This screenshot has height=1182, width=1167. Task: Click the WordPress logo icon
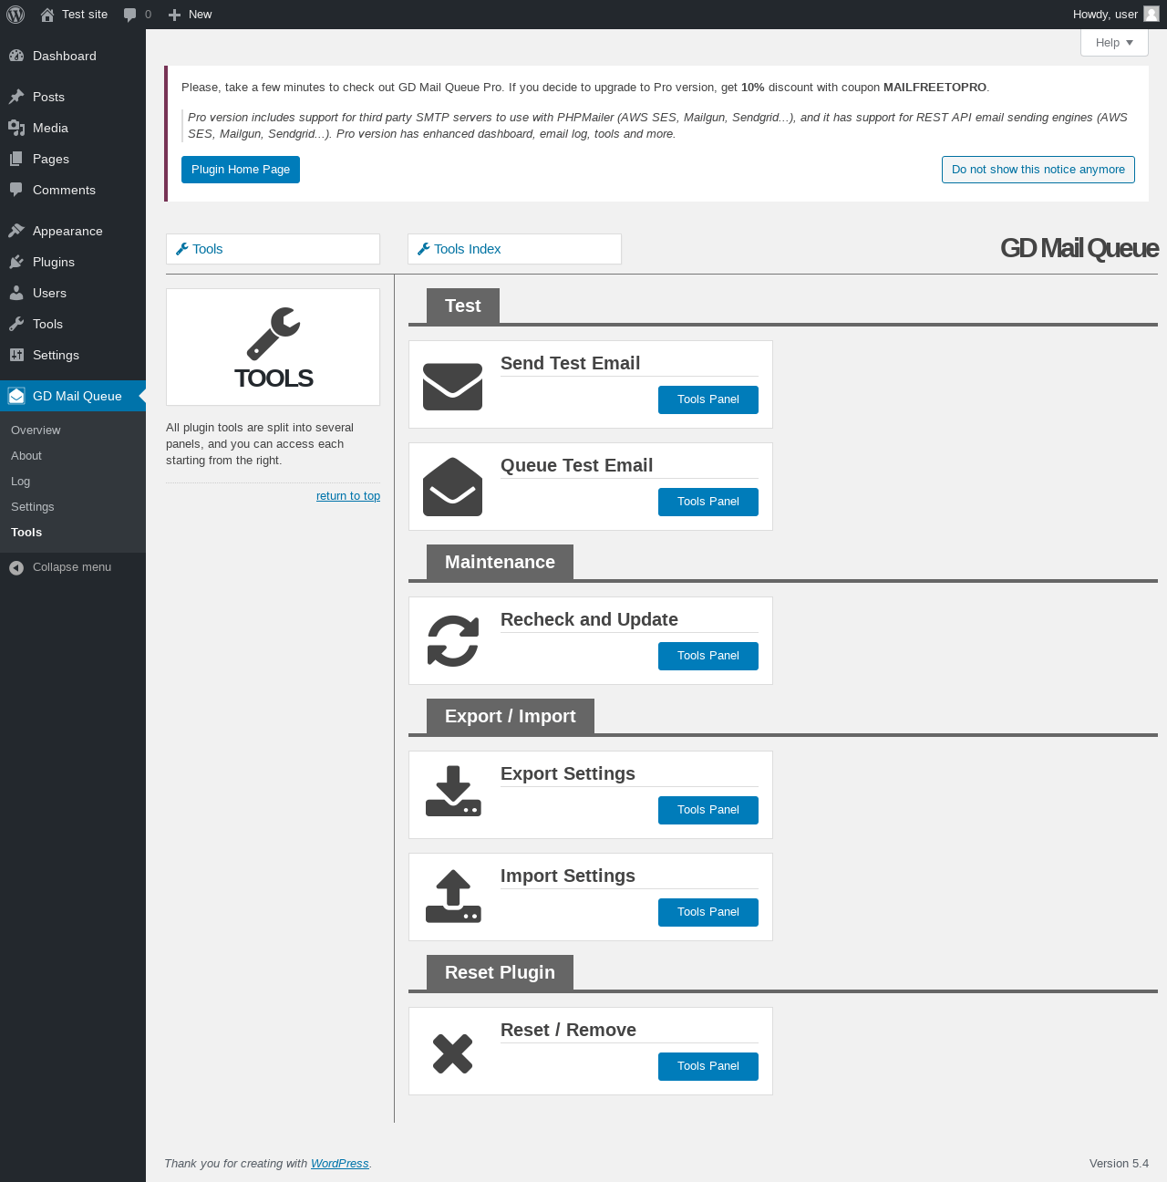pyautogui.click(x=15, y=15)
